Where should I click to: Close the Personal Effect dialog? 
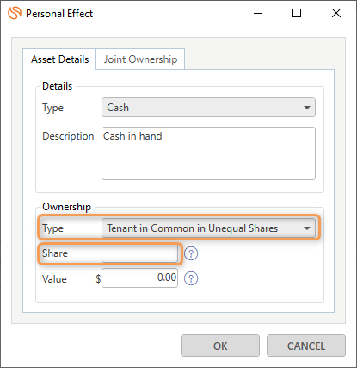pyautogui.click(x=336, y=13)
